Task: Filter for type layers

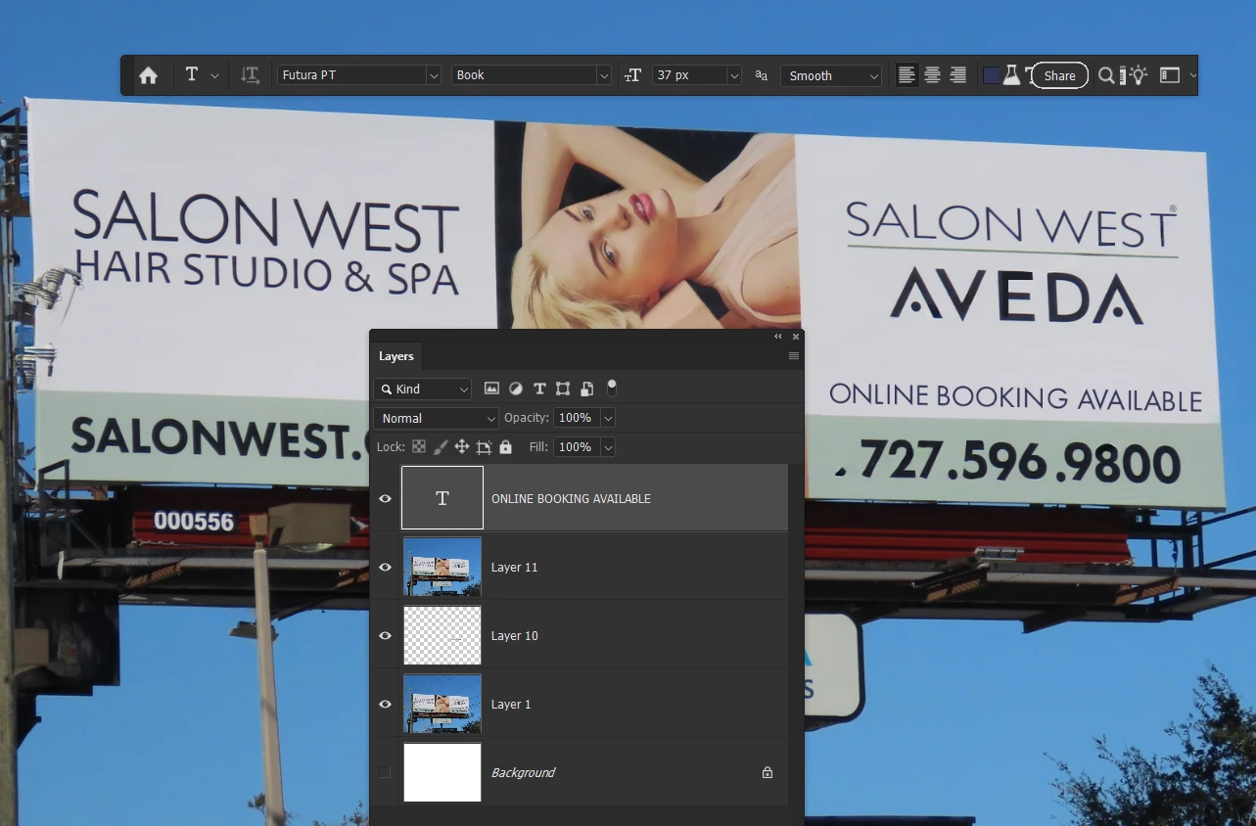Action: (539, 389)
